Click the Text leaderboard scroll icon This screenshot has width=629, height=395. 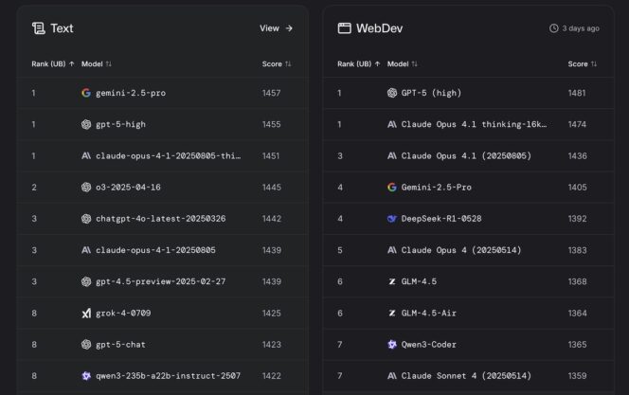[x=38, y=28]
